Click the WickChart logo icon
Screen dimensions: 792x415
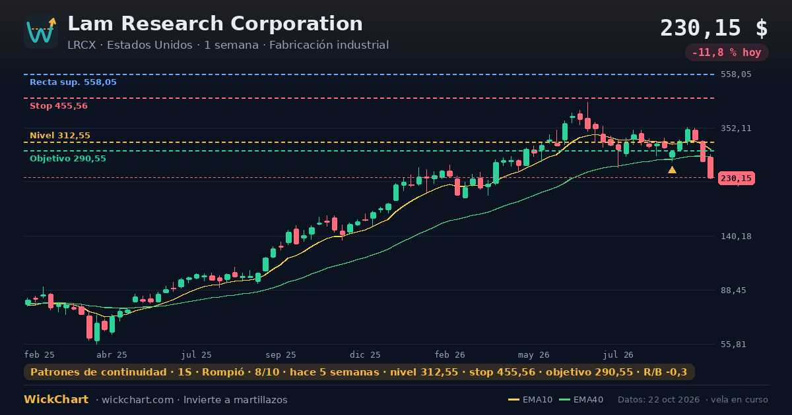tap(41, 32)
